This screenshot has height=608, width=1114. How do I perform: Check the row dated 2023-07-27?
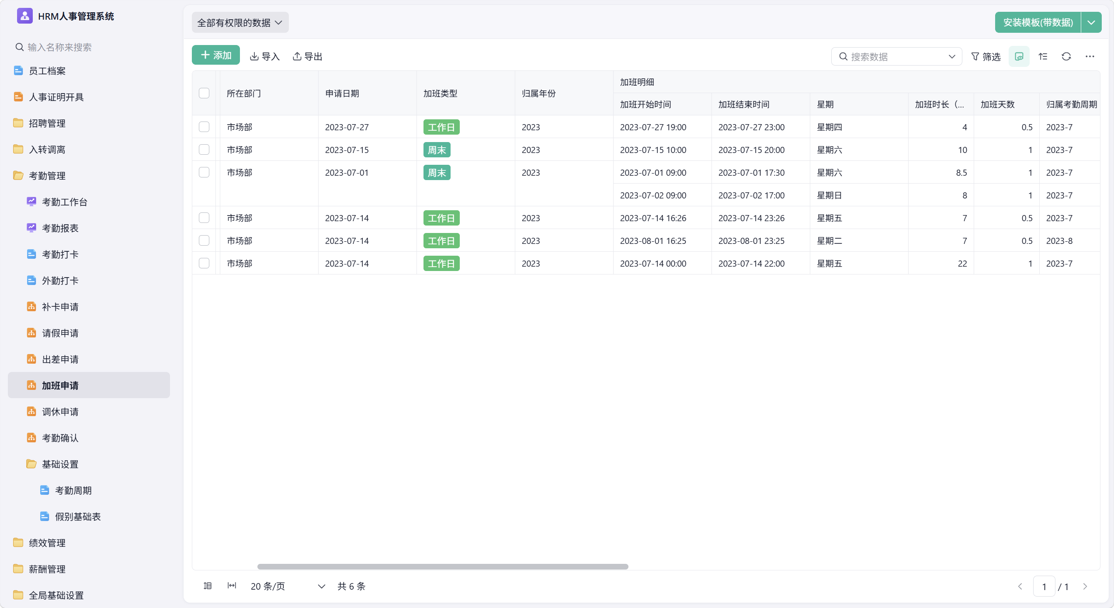(x=204, y=127)
